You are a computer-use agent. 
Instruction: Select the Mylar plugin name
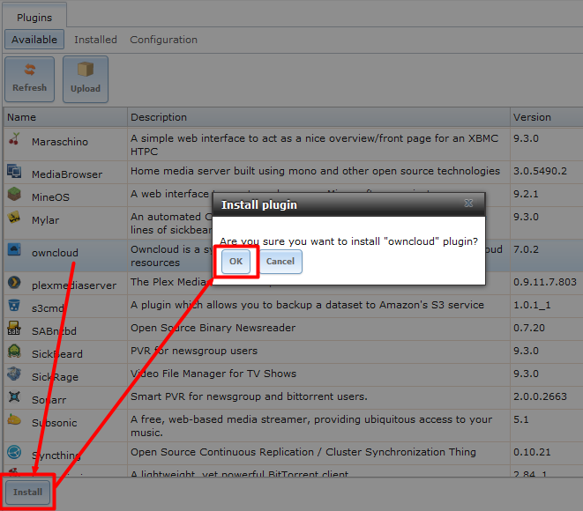click(45, 220)
